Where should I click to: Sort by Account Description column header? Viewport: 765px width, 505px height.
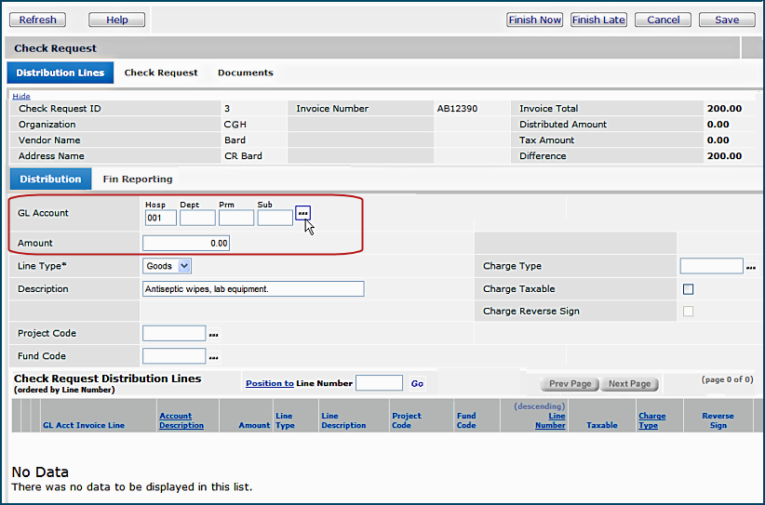181,420
